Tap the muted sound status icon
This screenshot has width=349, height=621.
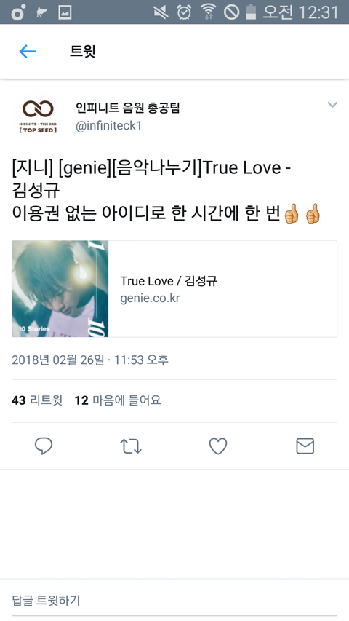161,12
